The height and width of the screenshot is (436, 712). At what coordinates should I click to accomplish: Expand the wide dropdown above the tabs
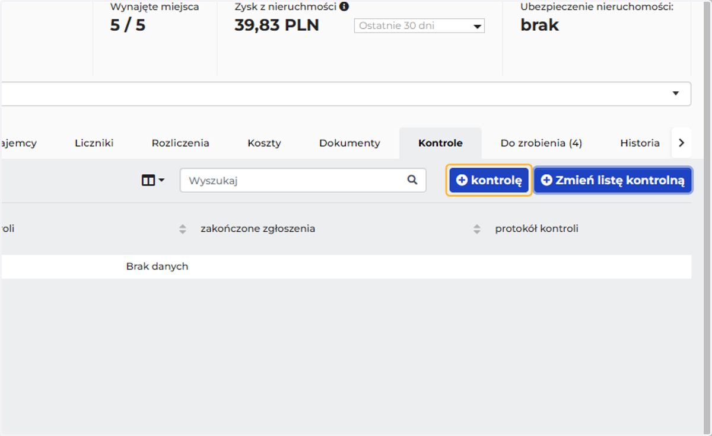[345, 94]
